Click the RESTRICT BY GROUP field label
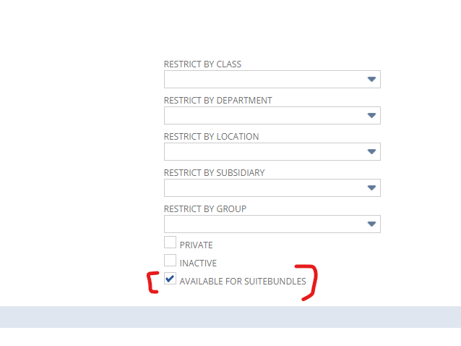The image size is (461, 346). 204,209
